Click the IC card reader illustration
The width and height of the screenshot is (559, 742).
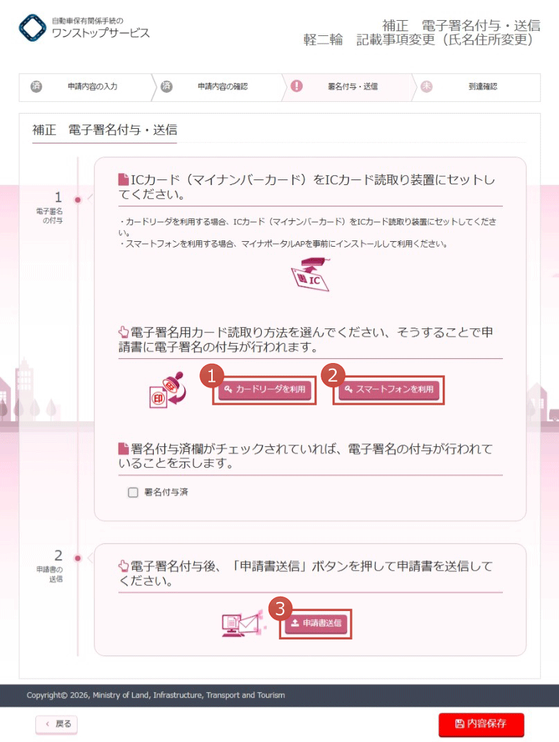coord(310,274)
